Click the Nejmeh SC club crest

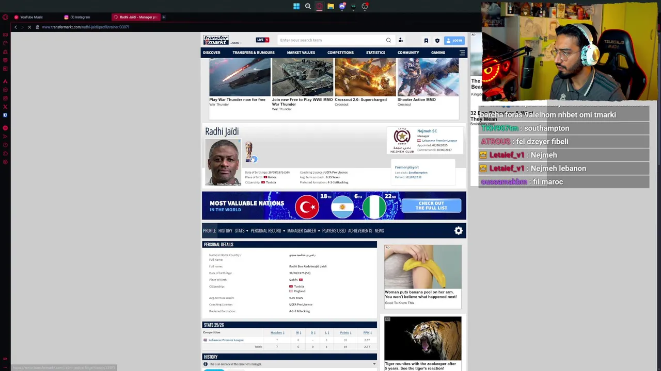(x=402, y=140)
